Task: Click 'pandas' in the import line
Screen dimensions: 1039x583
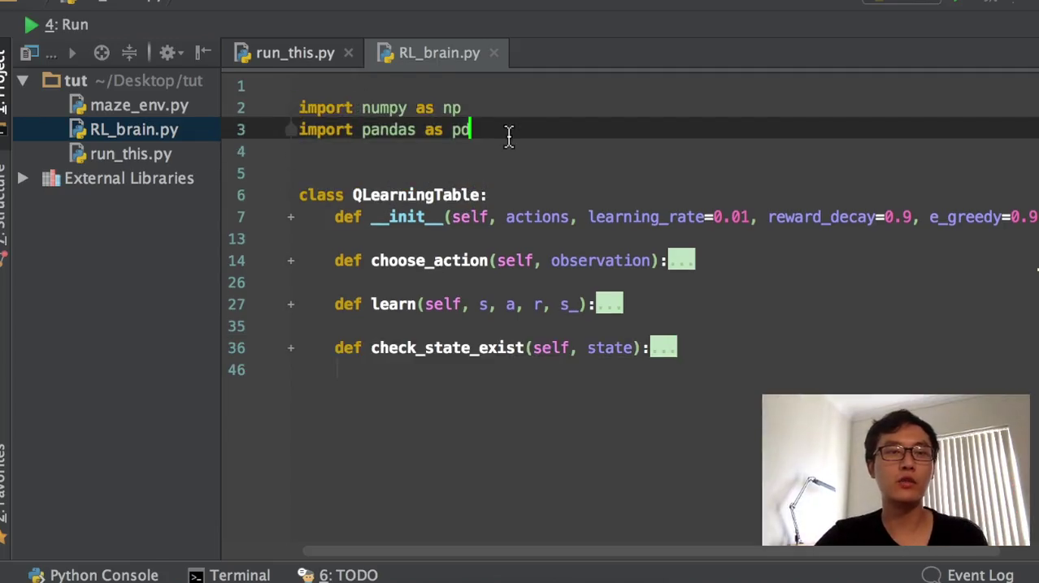Action: 389,129
